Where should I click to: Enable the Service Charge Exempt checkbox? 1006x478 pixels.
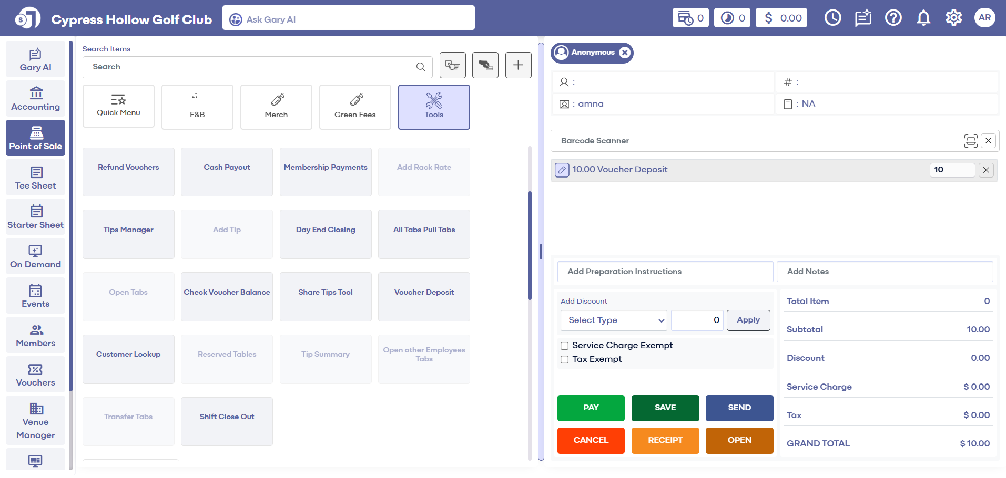tap(565, 346)
